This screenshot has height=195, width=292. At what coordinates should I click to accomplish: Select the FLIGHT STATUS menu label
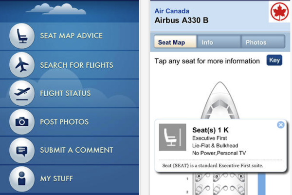click(65, 93)
